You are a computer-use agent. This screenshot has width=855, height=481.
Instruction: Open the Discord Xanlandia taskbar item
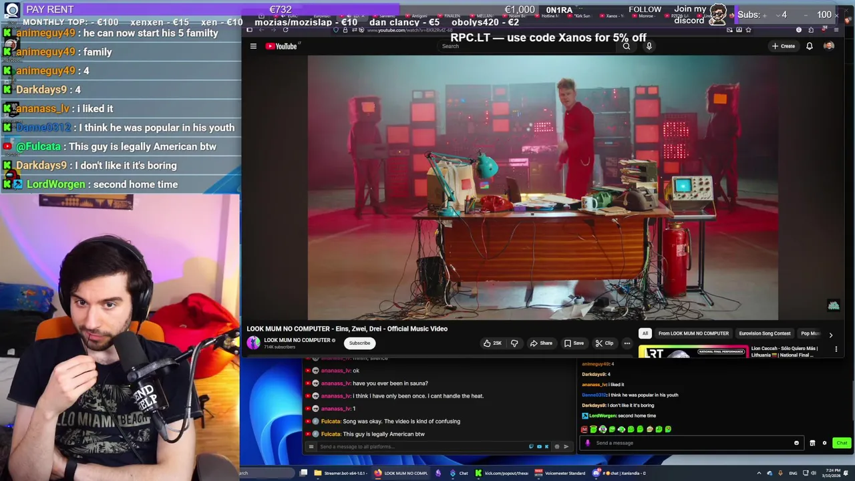coord(619,473)
